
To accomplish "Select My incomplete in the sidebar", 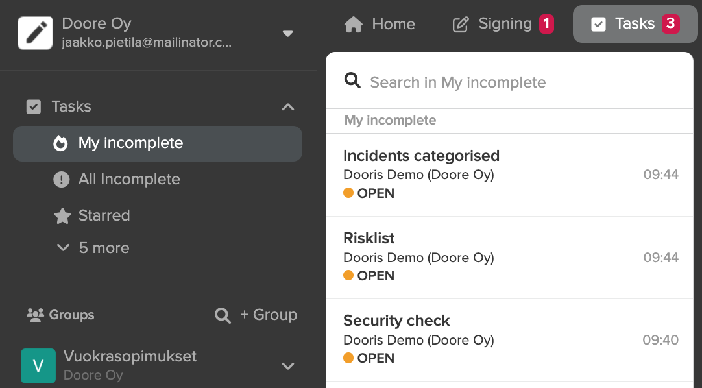I will (158, 143).
